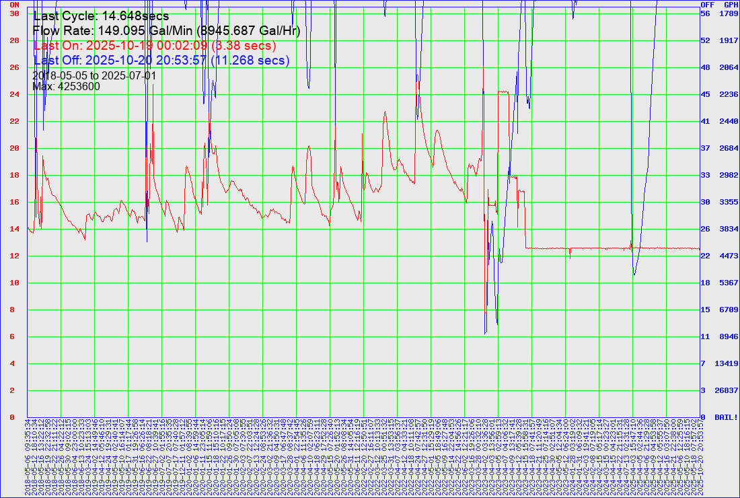
Task: Click the 20 tick on left ON axis
Action: pyautogui.click(x=13, y=148)
